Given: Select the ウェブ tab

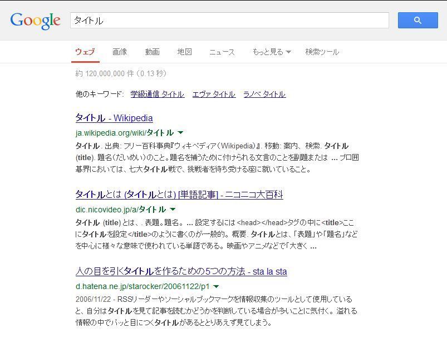Looking at the screenshot, I should (85, 52).
